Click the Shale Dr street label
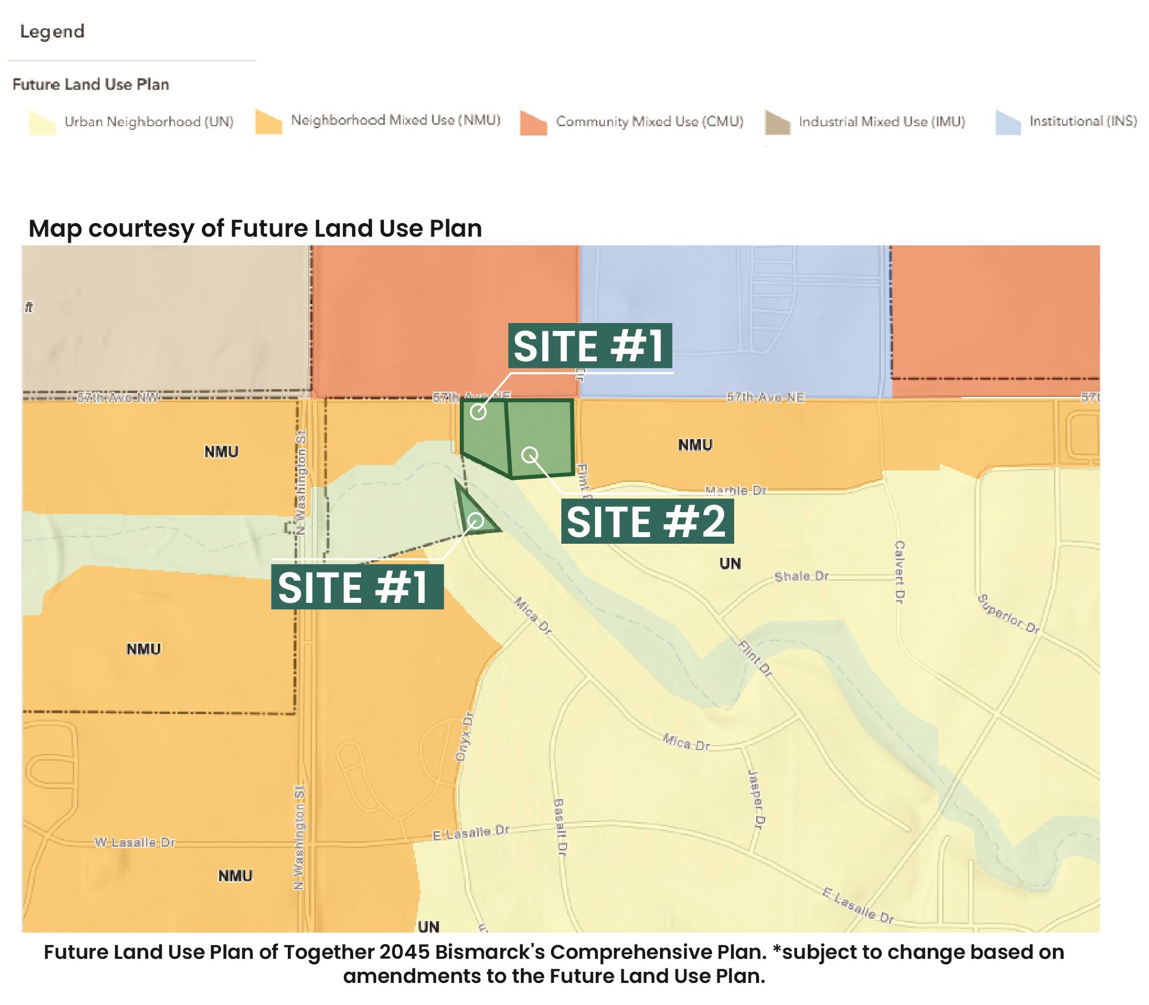This screenshot has width=1149, height=1005. pyautogui.click(x=801, y=576)
